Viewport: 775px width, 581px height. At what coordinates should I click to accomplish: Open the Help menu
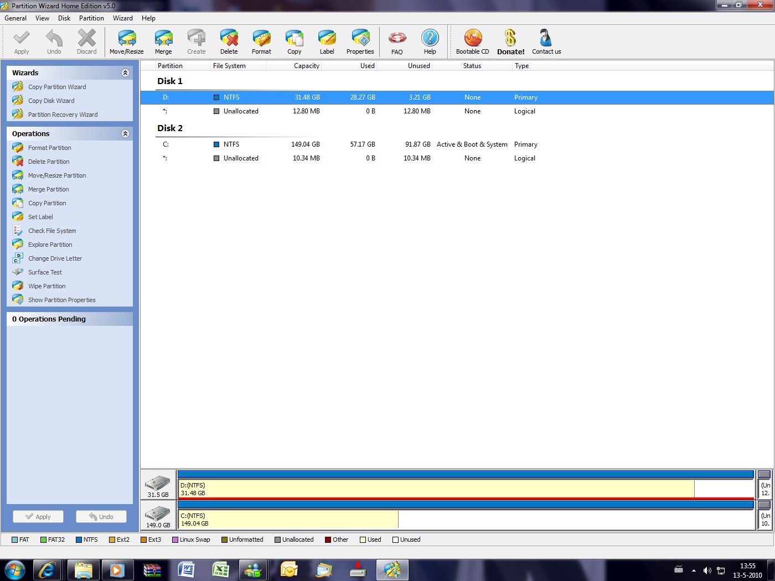tap(148, 18)
